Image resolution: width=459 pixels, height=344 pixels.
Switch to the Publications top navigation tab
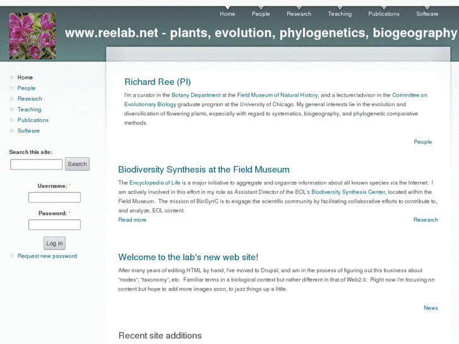(384, 14)
